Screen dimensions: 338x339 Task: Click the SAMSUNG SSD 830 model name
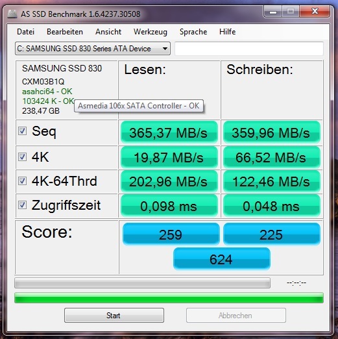(x=62, y=68)
